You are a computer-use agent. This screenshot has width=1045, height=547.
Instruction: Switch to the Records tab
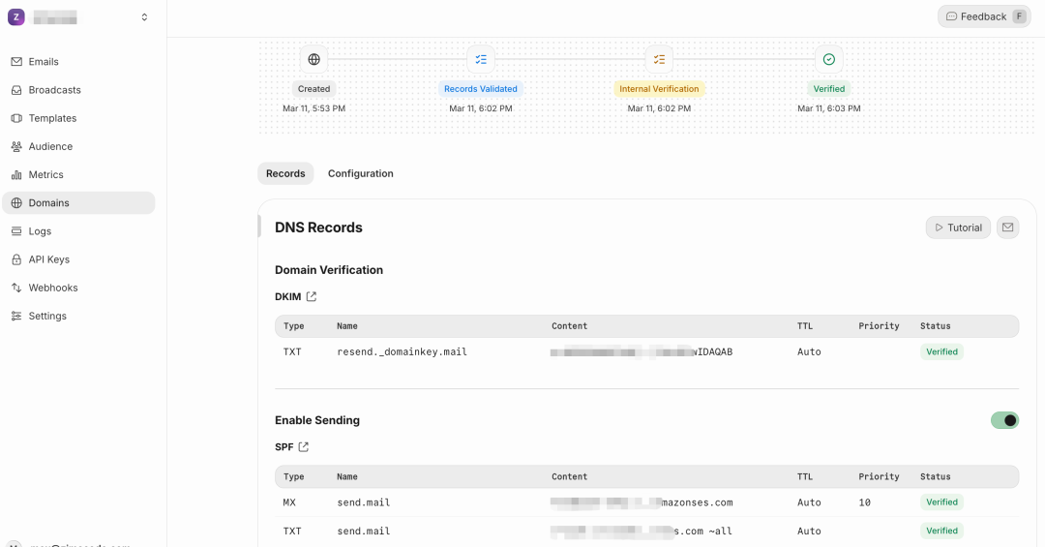pos(285,173)
